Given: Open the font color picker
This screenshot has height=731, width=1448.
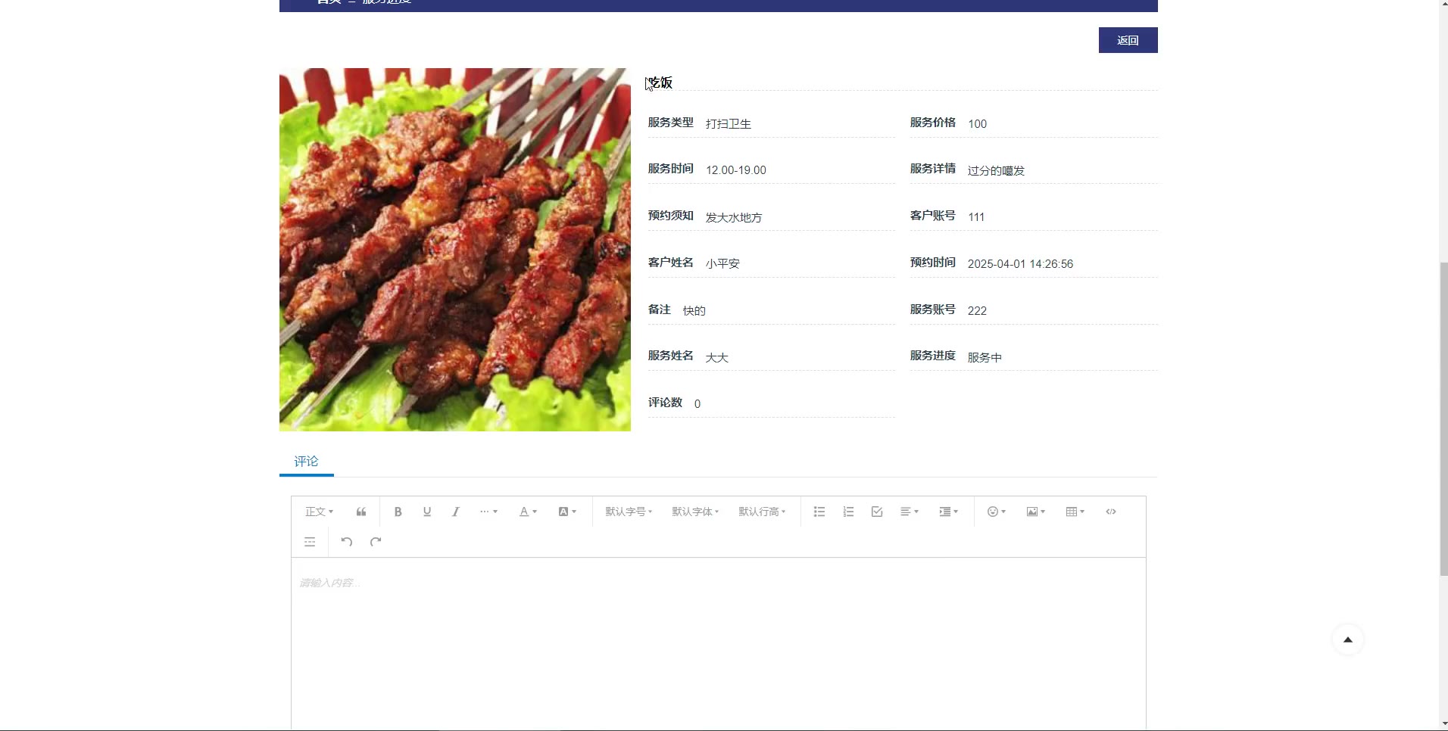Looking at the screenshot, I should pyautogui.click(x=528, y=512).
